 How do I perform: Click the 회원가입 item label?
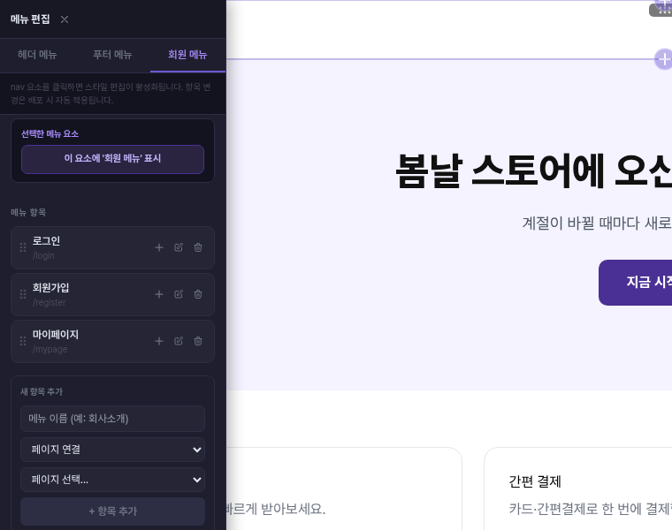click(51, 288)
